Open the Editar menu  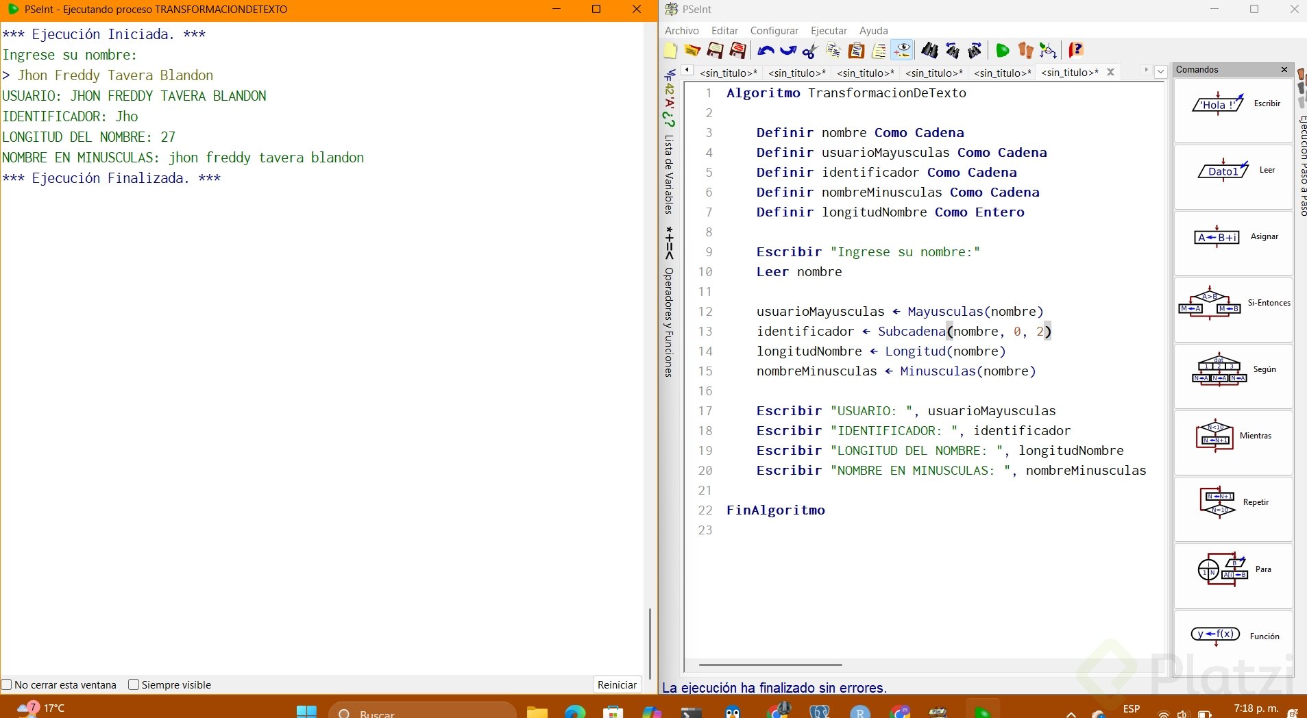724,31
